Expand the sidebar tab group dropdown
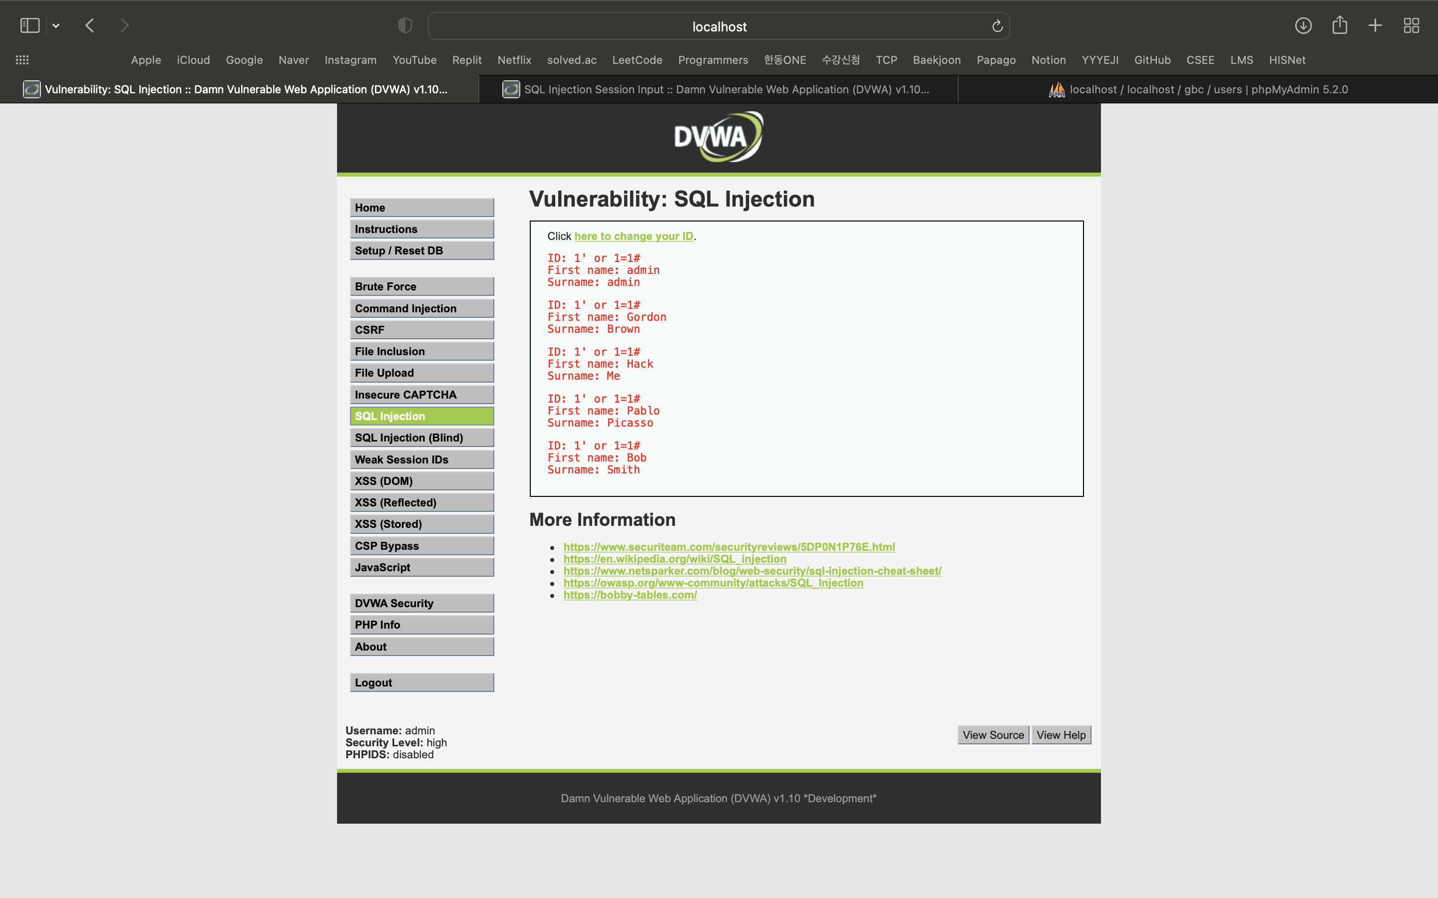Image resolution: width=1438 pixels, height=898 pixels. 56,25
